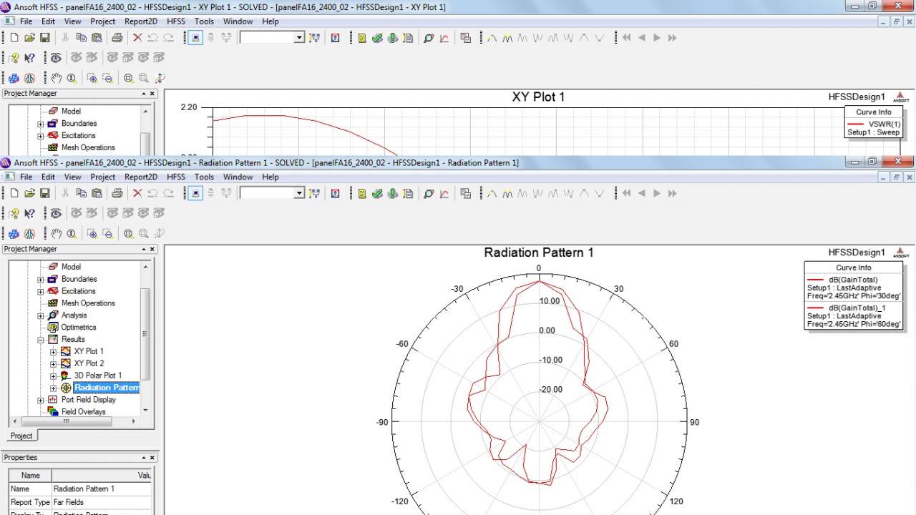Click Save icon in Radiation Pattern window toolbar
This screenshot has width=916, height=515.
click(x=44, y=193)
